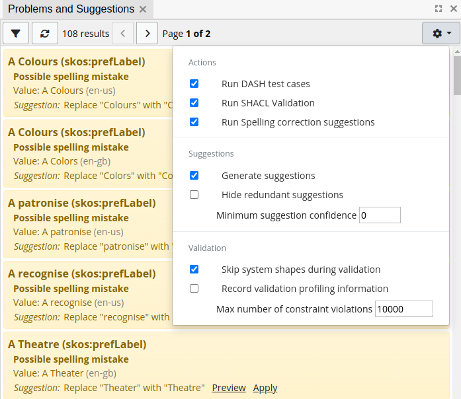Click the filter funnel icon
461x399 pixels.
pos(16,33)
